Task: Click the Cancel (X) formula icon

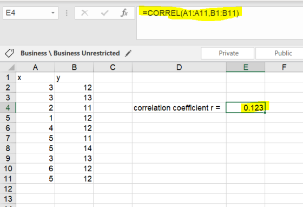Action: [84, 13]
